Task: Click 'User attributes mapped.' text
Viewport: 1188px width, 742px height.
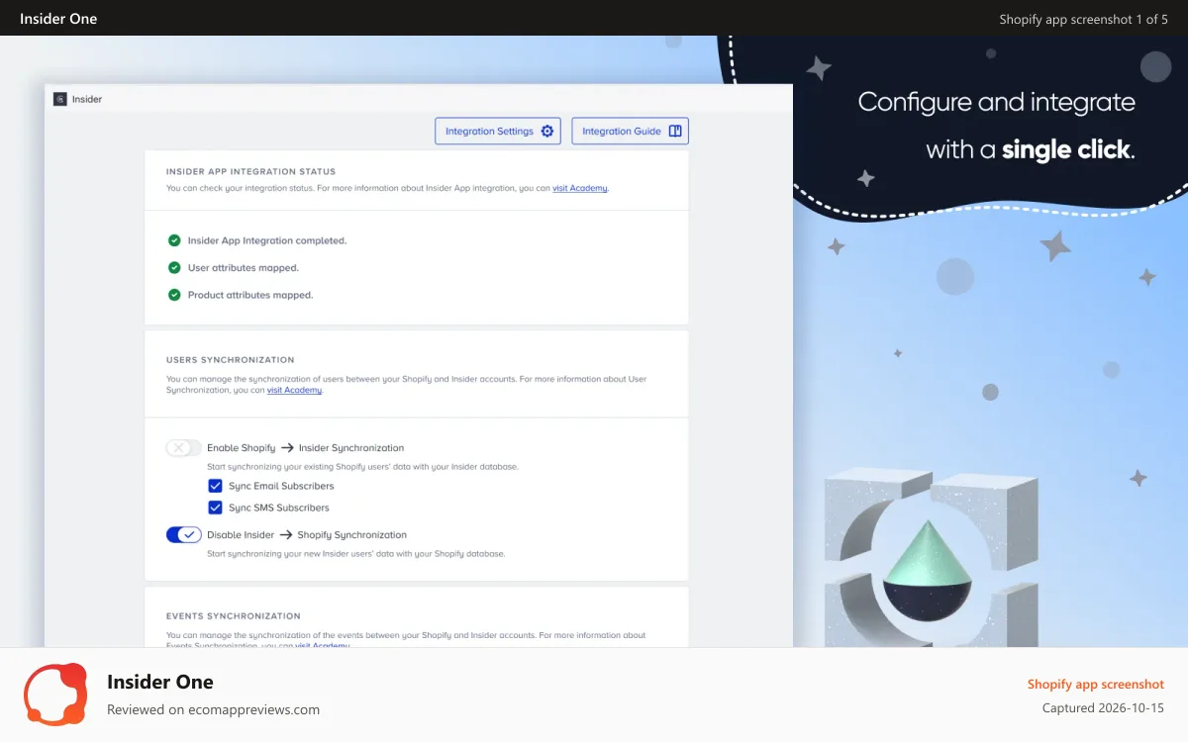Action: 244,267
